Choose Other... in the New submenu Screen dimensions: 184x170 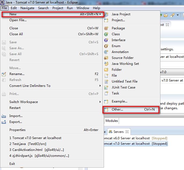pos(131,109)
